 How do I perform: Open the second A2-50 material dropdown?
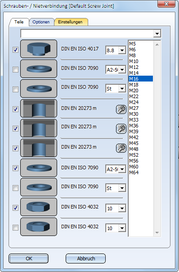coord(122,169)
